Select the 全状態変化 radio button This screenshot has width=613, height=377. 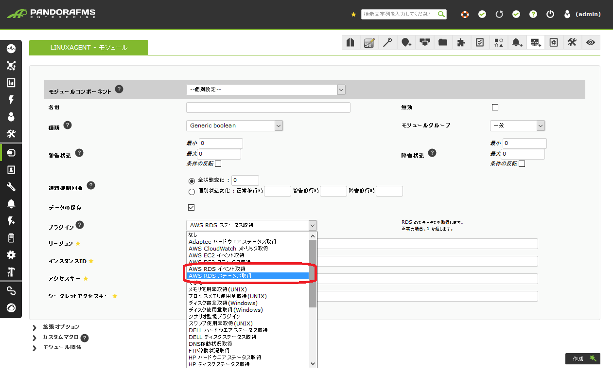pos(192,180)
